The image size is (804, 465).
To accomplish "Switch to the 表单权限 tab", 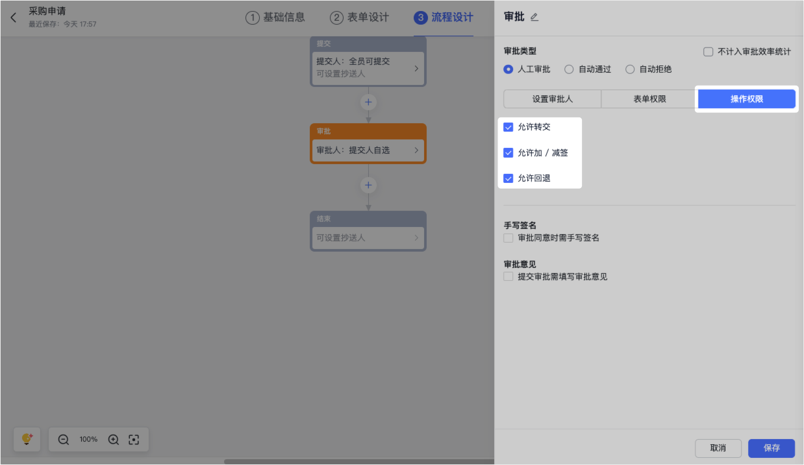I will coord(649,99).
